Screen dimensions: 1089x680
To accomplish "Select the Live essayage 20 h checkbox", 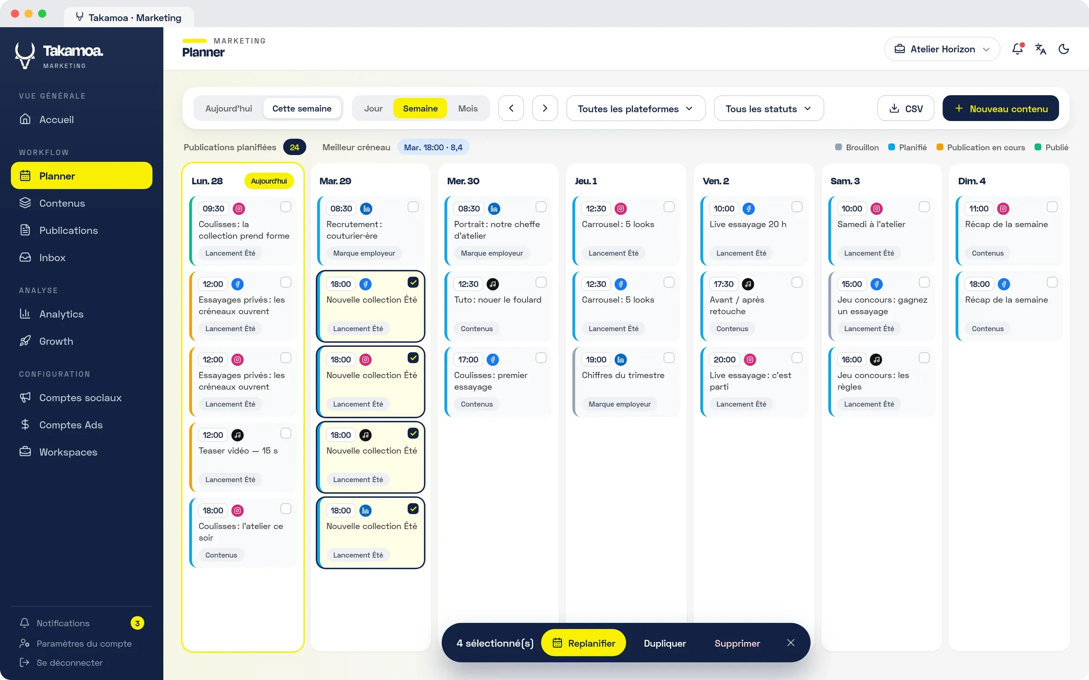I will [x=797, y=207].
